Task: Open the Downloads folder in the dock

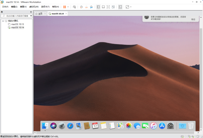Action: pyautogui.click(x=183, y=126)
